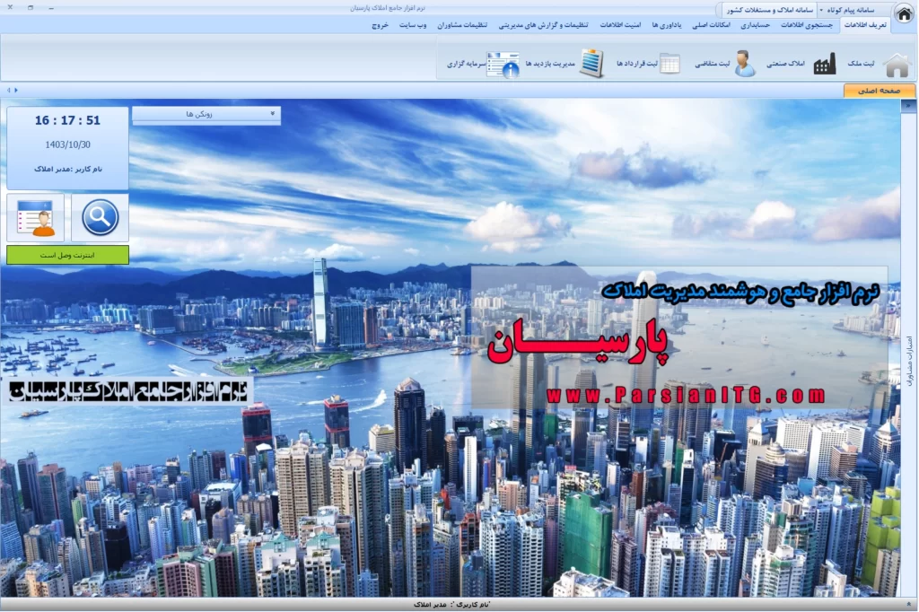Open quick access dropdown arrow beside سامانه پیام کوتاه

821,10
